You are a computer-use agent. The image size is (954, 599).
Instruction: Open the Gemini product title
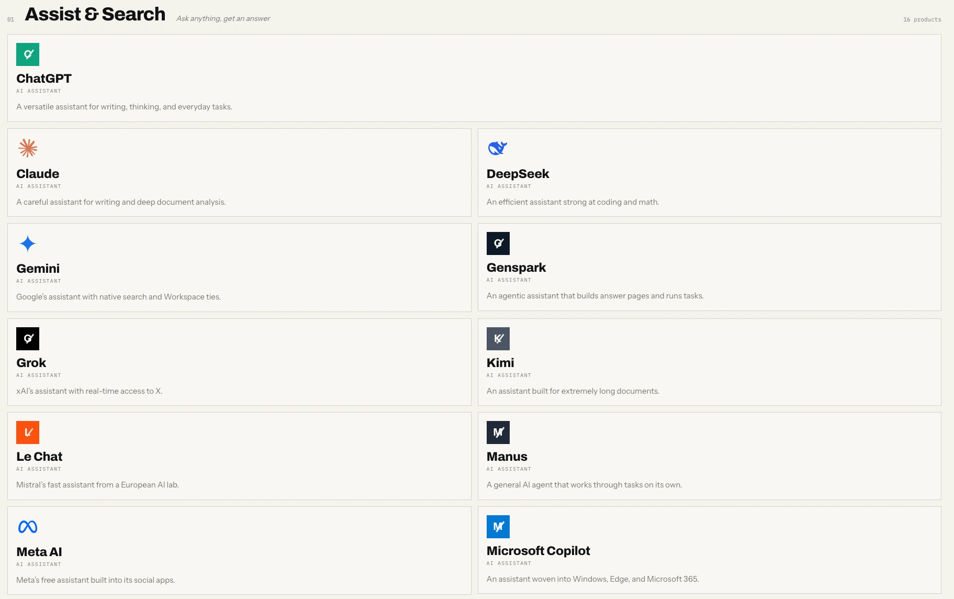coord(38,269)
